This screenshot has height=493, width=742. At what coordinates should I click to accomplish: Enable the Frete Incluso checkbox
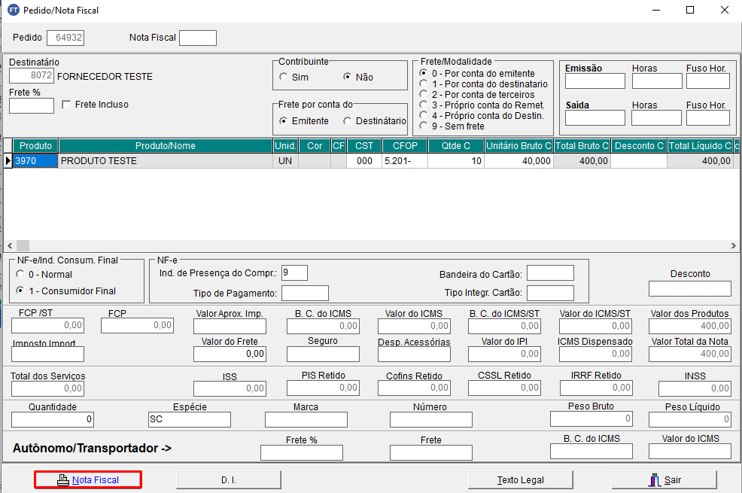(x=66, y=105)
